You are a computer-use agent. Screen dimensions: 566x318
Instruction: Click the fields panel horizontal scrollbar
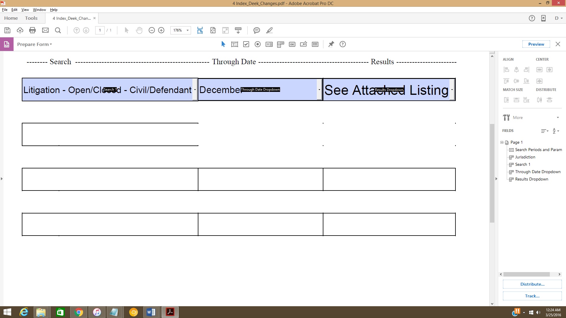(526, 274)
